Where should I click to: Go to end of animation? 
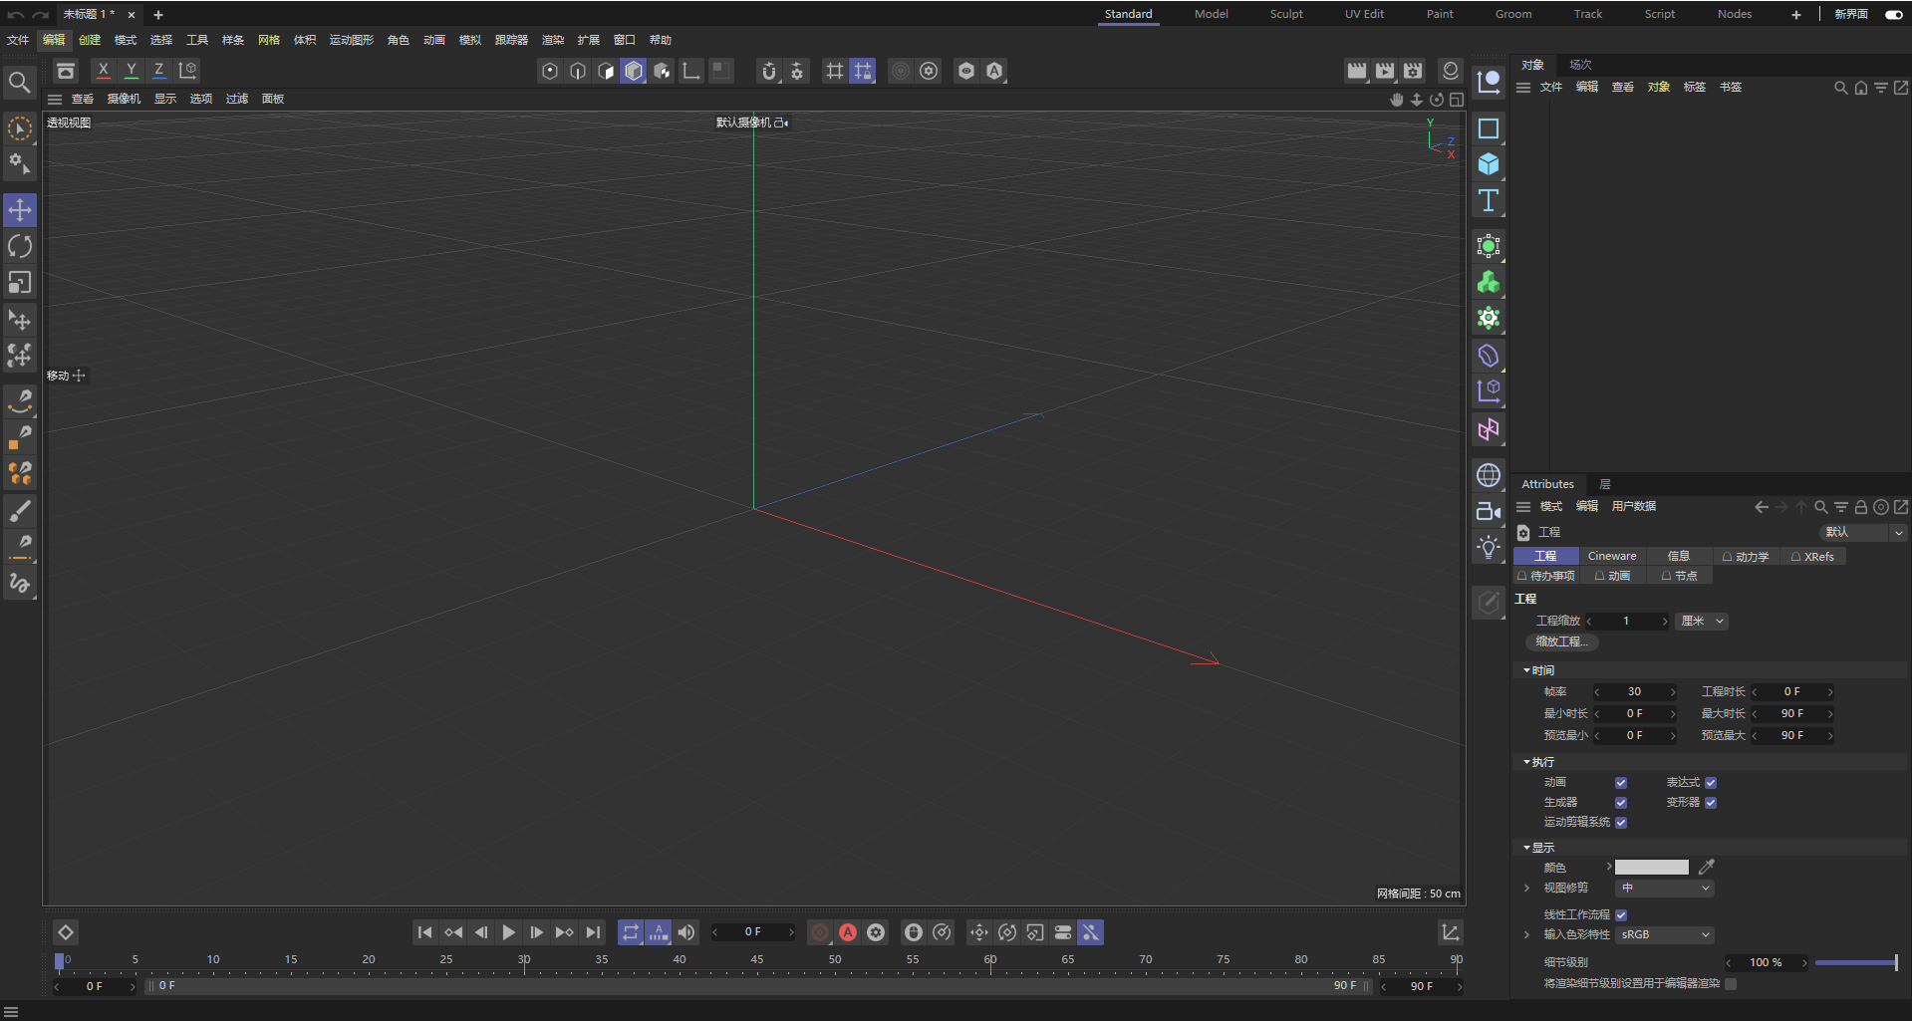click(593, 932)
